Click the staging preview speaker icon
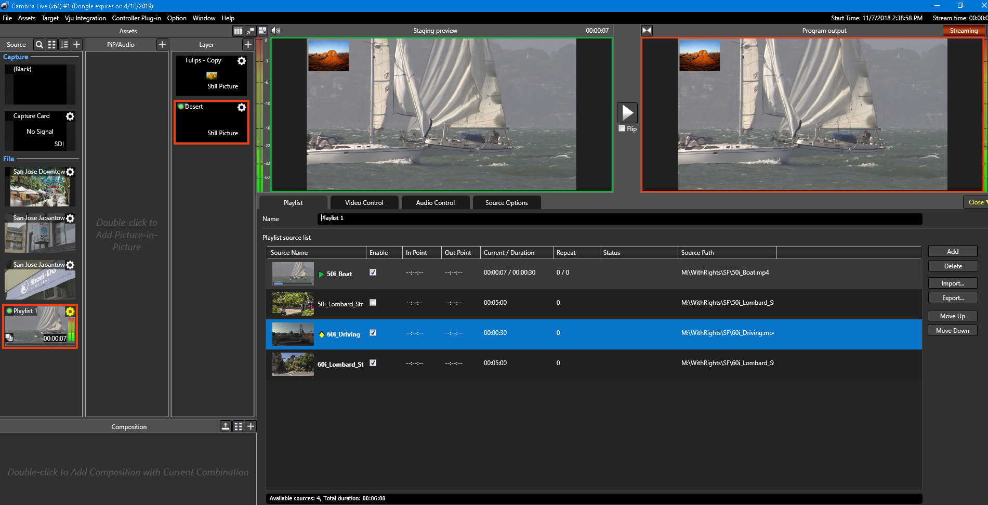The image size is (988, 505). pyautogui.click(x=275, y=31)
